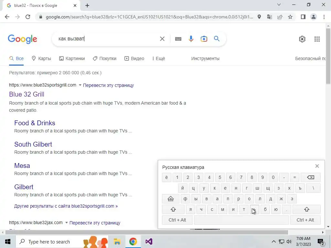331x248 pixels.
Task: Click the location pin in address bar
Action: pos(259,17)
